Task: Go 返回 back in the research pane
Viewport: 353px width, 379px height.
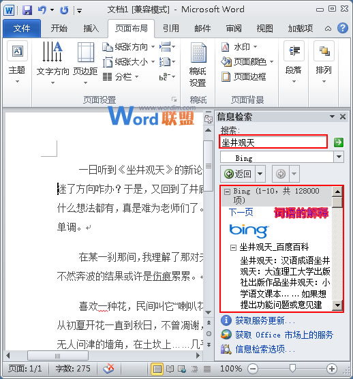Action: click(238, 174)
